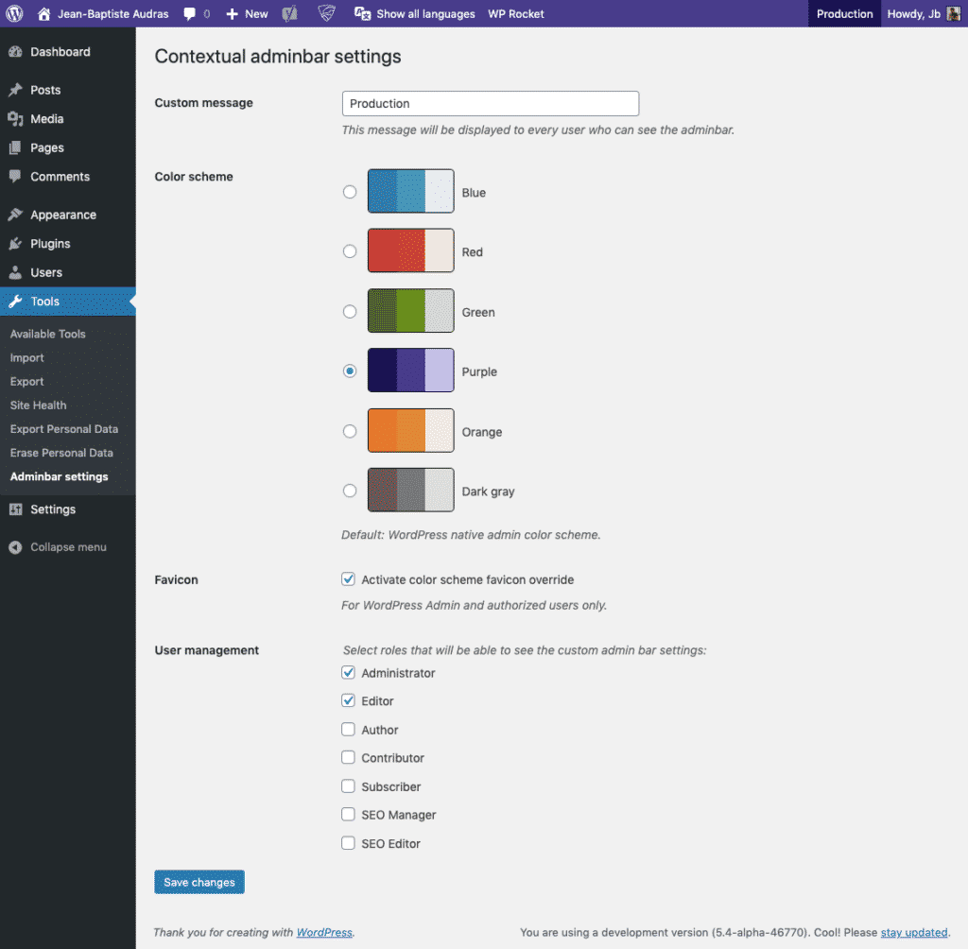This screenshot has width=968, height=949.
Task: Open the comments bubble icon in the admin bar
Action: coord(189,14)
